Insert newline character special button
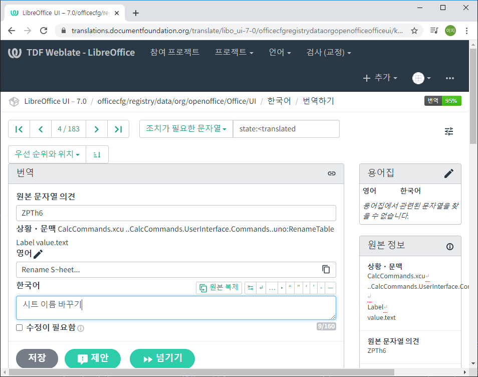 click(261, 288)
